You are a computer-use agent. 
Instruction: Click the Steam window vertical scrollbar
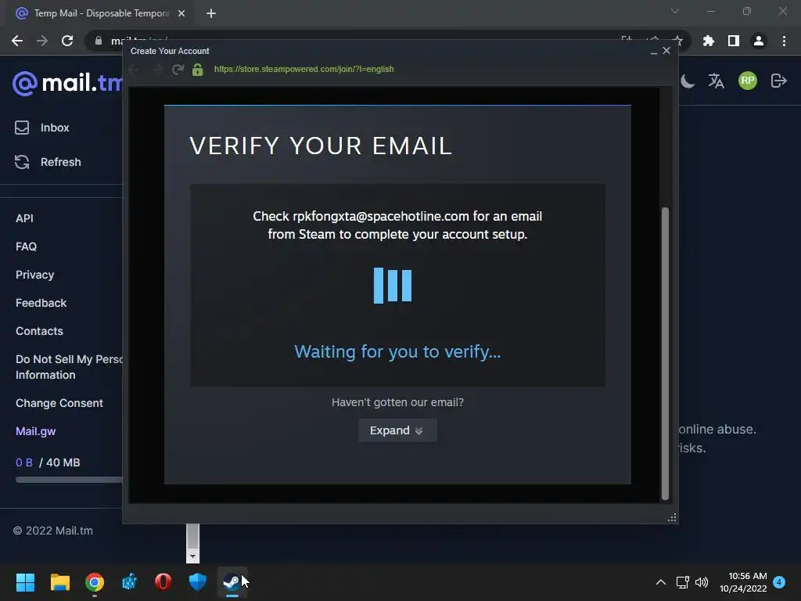pos(665,353)
